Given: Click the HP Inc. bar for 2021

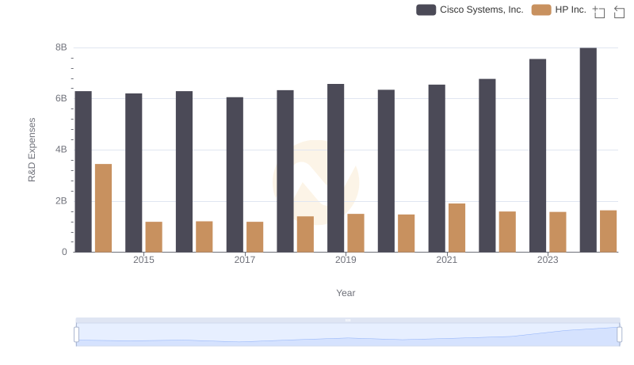Looking at the screenshot, I should [x=457, y=228].
